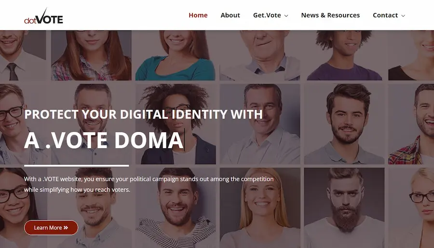
Task: Select the elderly man portrait photo
Action: (259, 55)
